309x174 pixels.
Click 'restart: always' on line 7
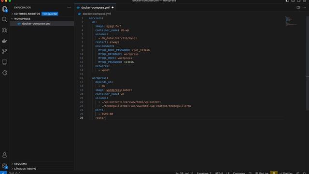107,42
